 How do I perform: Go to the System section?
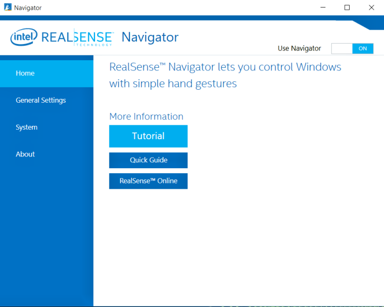pyautogui.click(x=47, y=127)
